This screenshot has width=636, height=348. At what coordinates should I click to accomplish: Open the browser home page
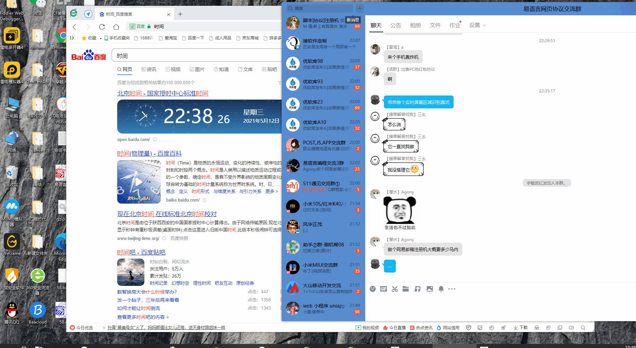[116, 27]
